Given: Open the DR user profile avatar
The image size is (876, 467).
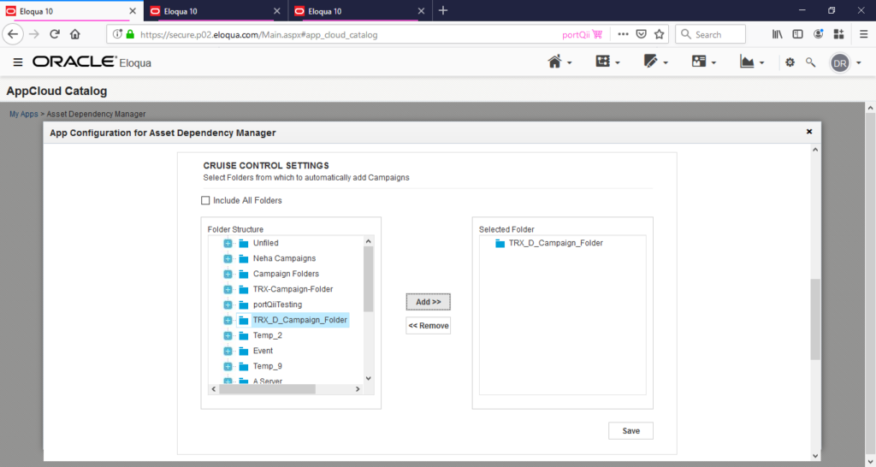Looking at the screenshot, I should [840, 63].
